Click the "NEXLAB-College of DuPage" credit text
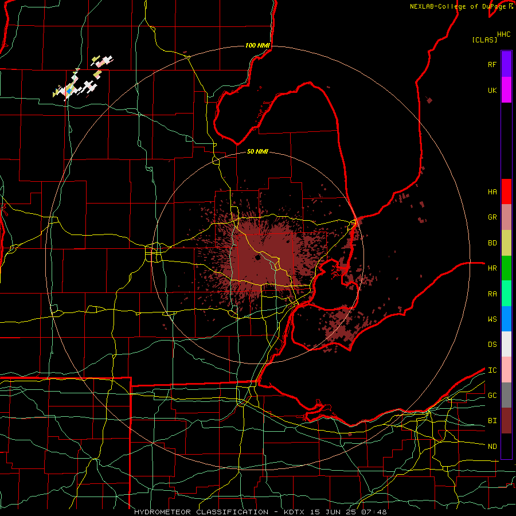This screenshot has height=516, width=516. pos(458,6)
